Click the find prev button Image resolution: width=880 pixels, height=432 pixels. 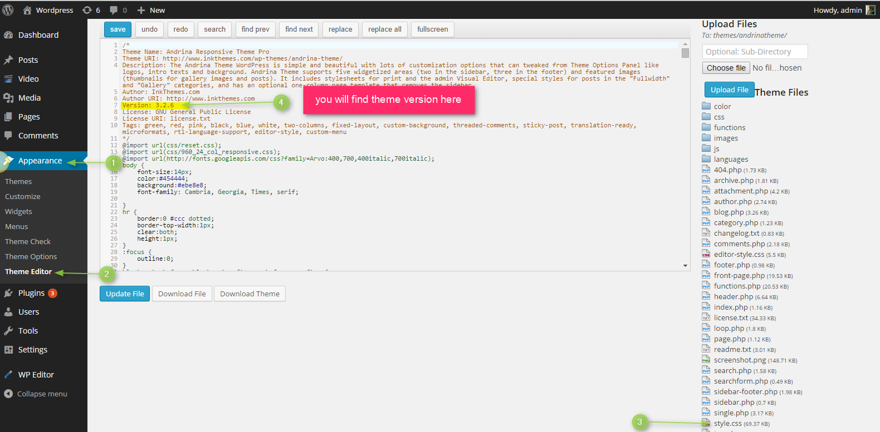click(x=255, y=29)
